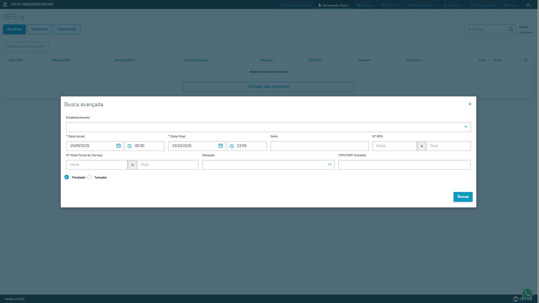Viewport: 539px width, 303px height.
Task: Open the Data Inicial calendar picker
Action: (118, 146)
